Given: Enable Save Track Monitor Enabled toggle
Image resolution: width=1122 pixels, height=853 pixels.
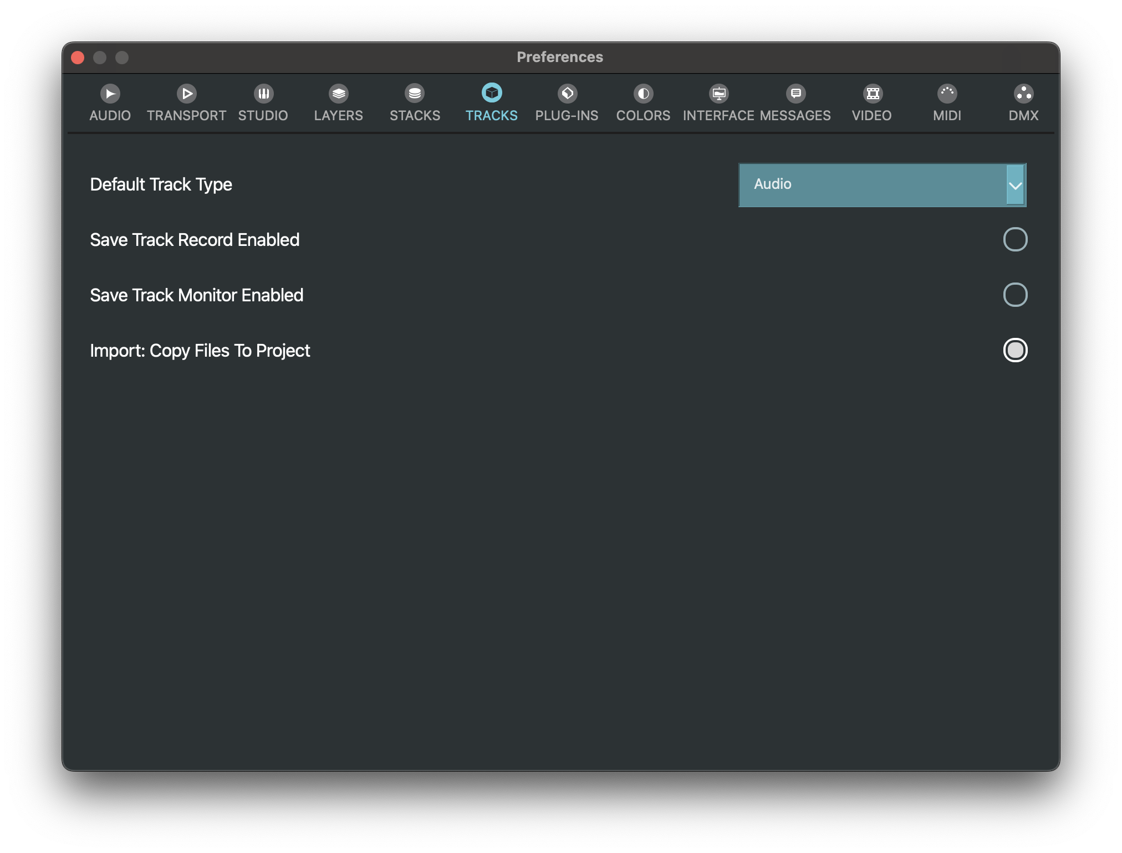Looking at the screenshot, I should pyautogui.click(x=1015, y=295).
